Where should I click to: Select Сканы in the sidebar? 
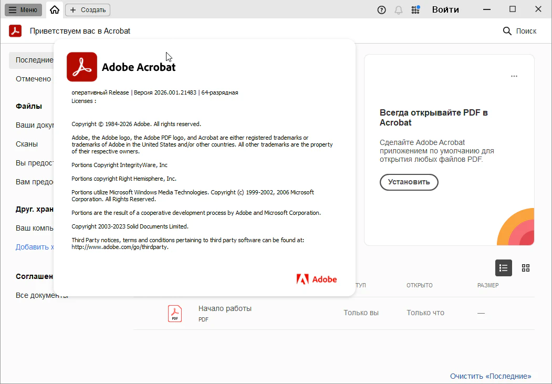click(x=27, y=144)
